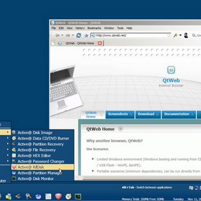The height and width of the screenshot is (201, 201).
Task: Select Active@ Password Changer menu entry
Action: point(43,161)
